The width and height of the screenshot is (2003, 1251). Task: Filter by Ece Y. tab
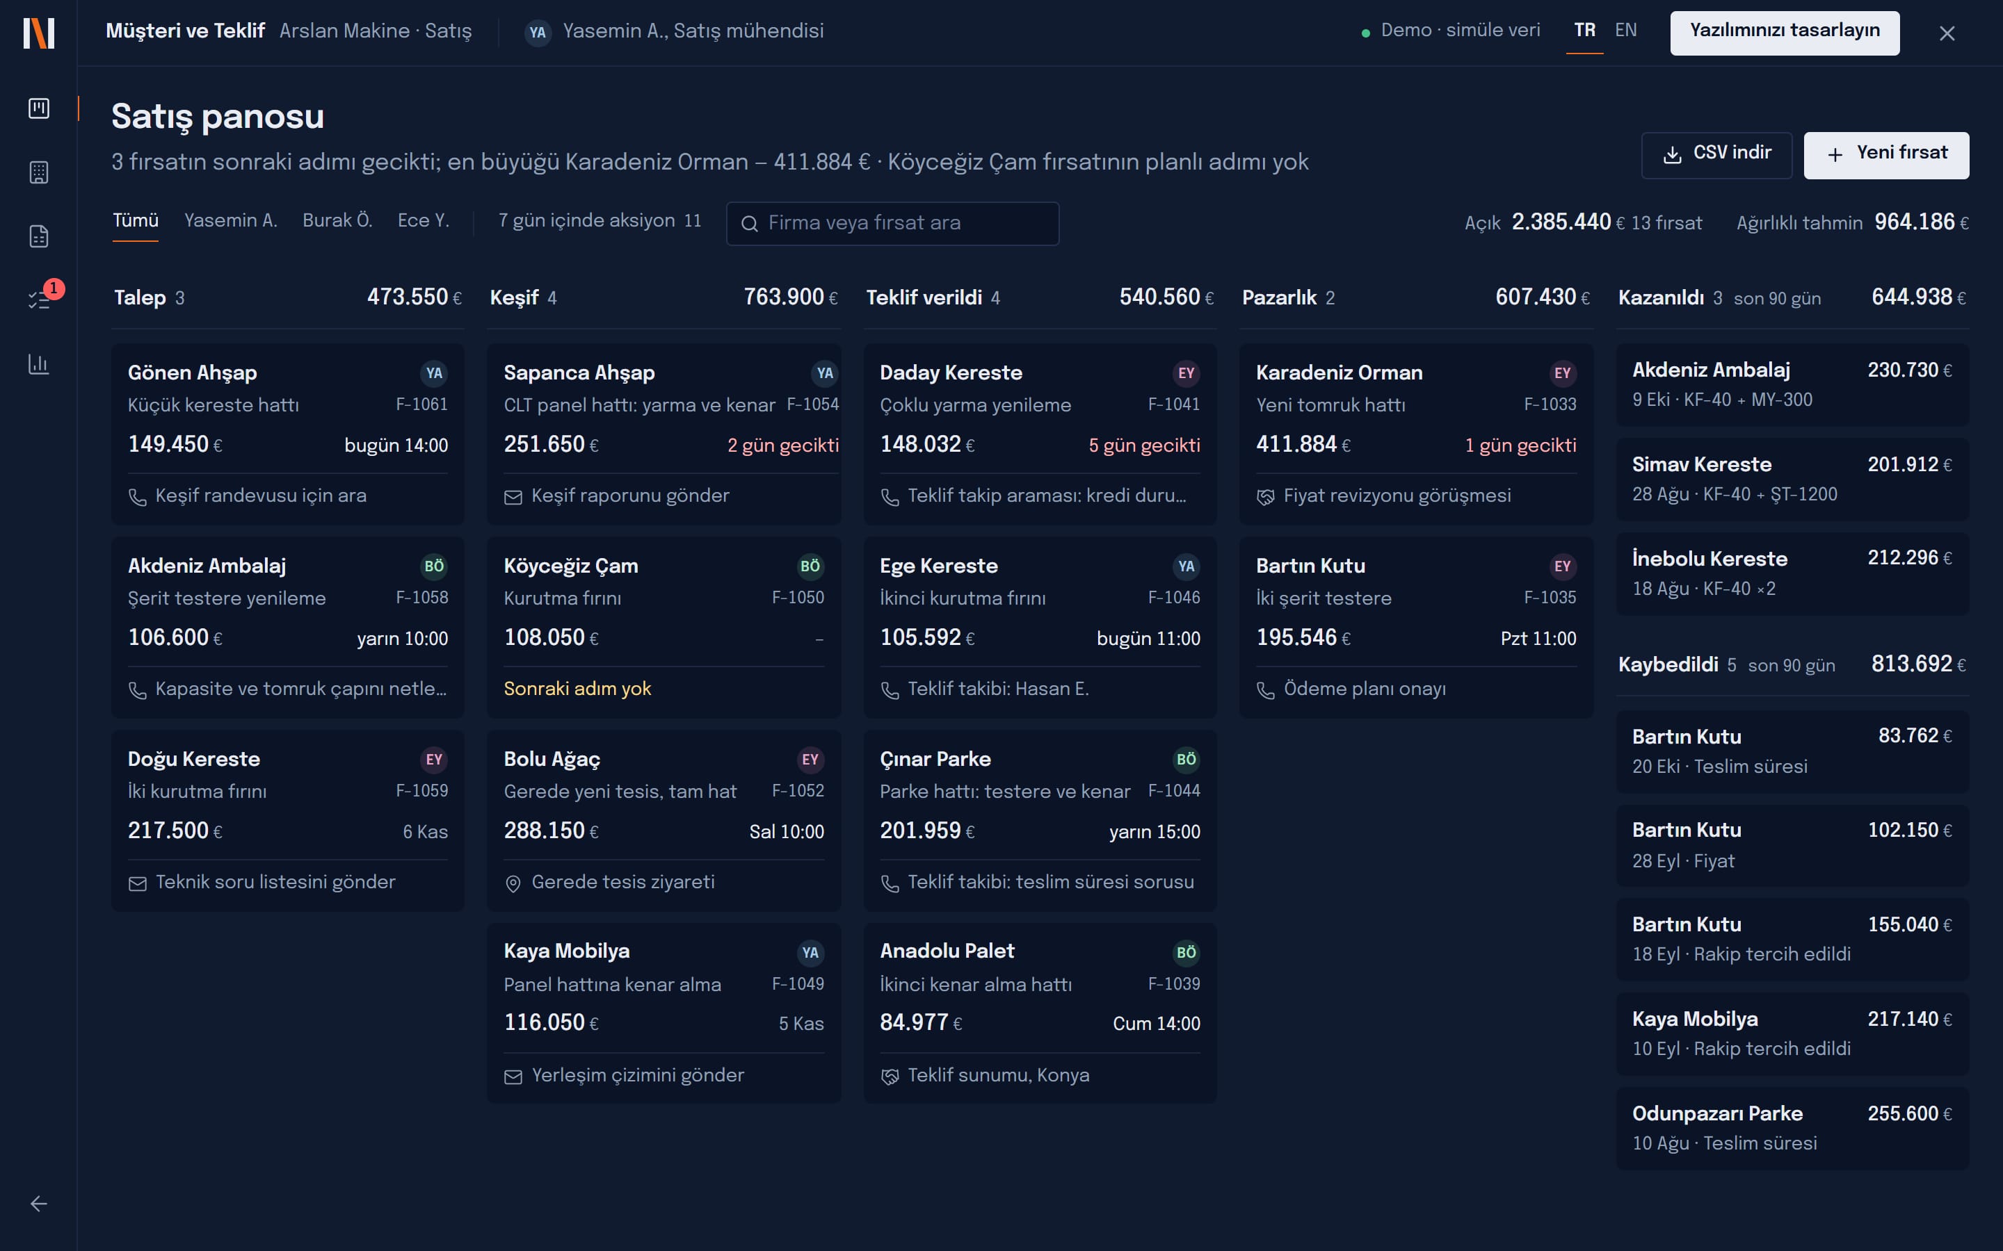[x=423, y=221]
